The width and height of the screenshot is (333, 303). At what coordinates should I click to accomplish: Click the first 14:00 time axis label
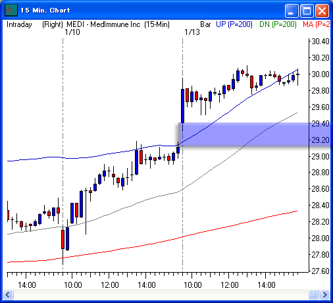click(27, 285)
